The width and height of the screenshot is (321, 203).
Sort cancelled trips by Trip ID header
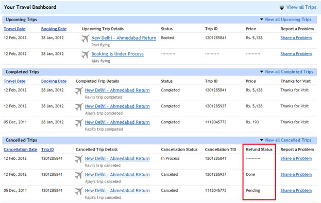pos(47,150)
